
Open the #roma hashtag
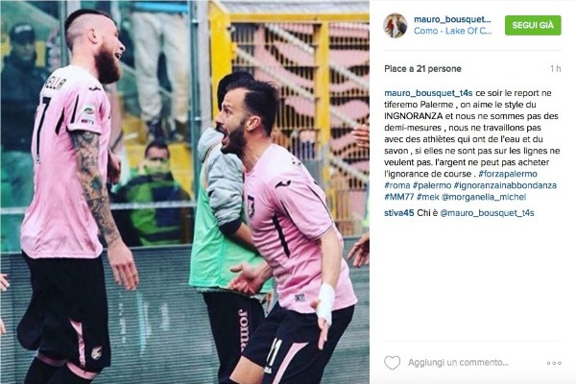tap(396, 185)
